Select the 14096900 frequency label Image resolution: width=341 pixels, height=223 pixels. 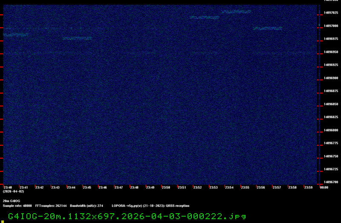click(331, 78)
